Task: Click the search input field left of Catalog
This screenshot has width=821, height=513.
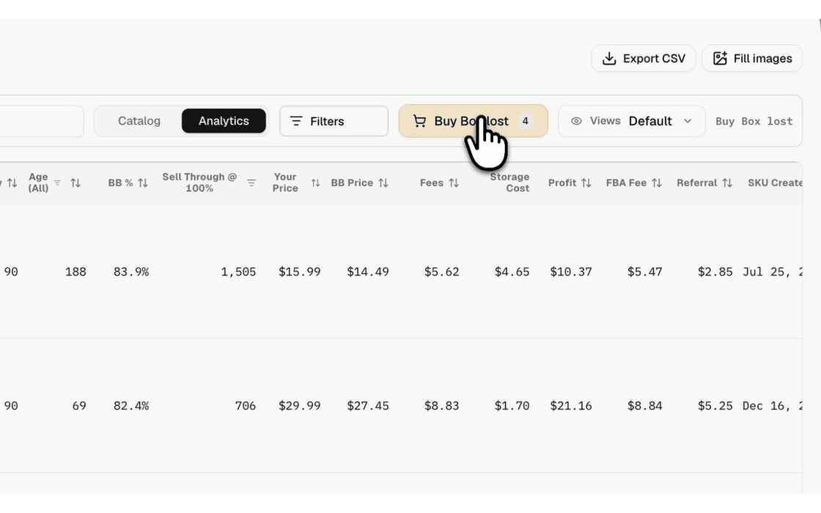Action: (41, 121)
